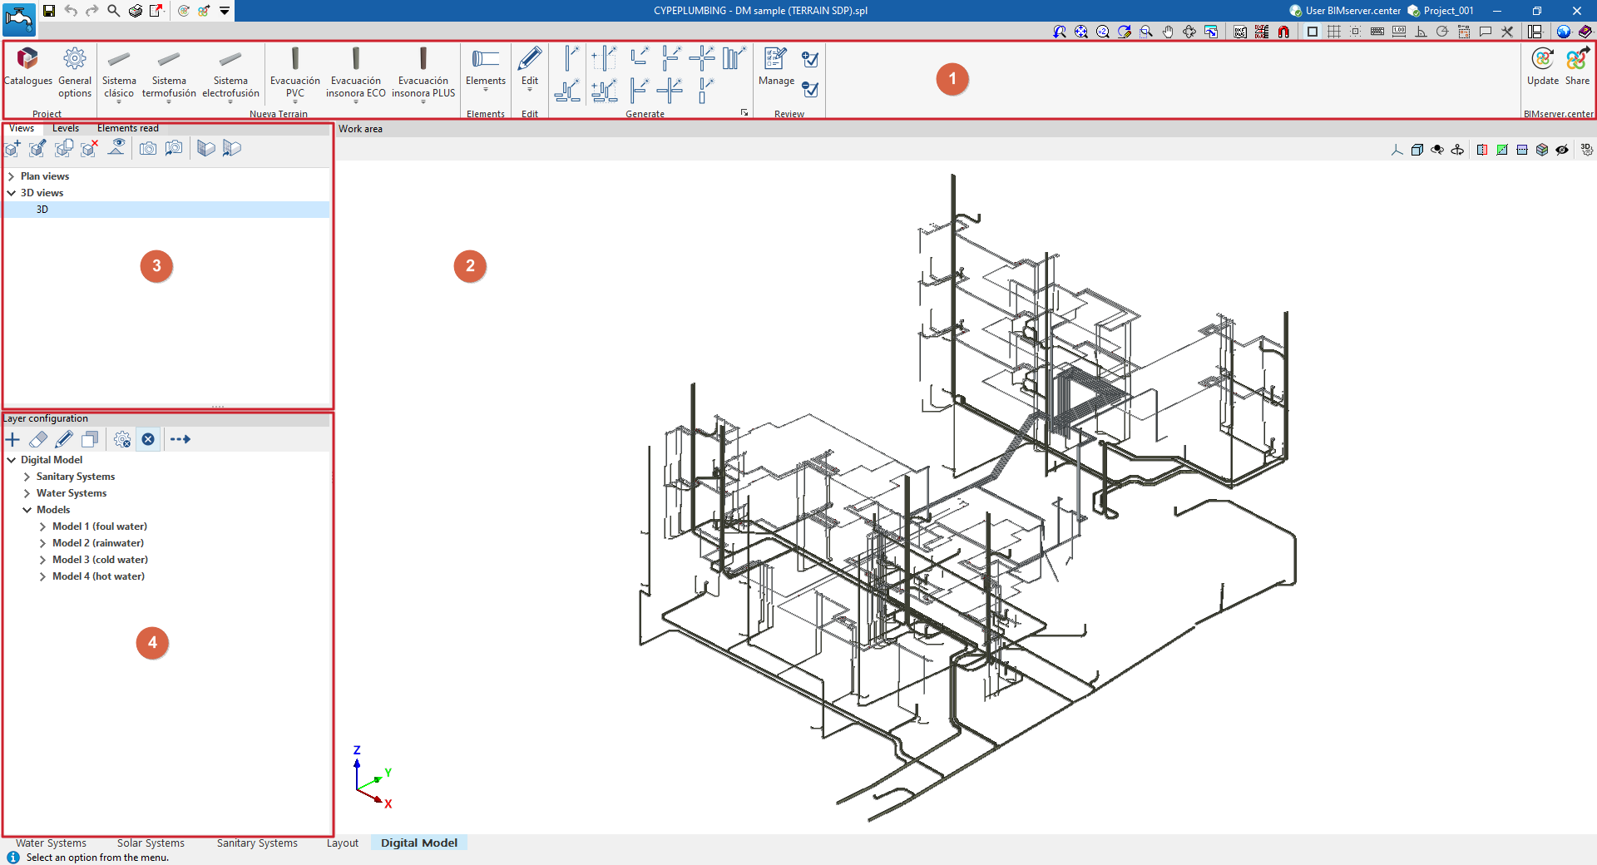Expand the Sanitary Systems layer node
1597x865 pixels.
[x=27, y=477]
